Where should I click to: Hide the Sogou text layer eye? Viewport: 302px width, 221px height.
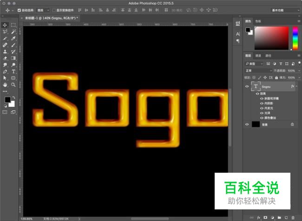247,86
